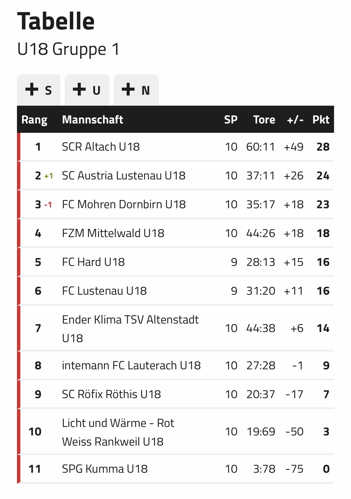351x499 pixels.
Task: Expand the S (wins) column toggle
Action: click(39, 90)
